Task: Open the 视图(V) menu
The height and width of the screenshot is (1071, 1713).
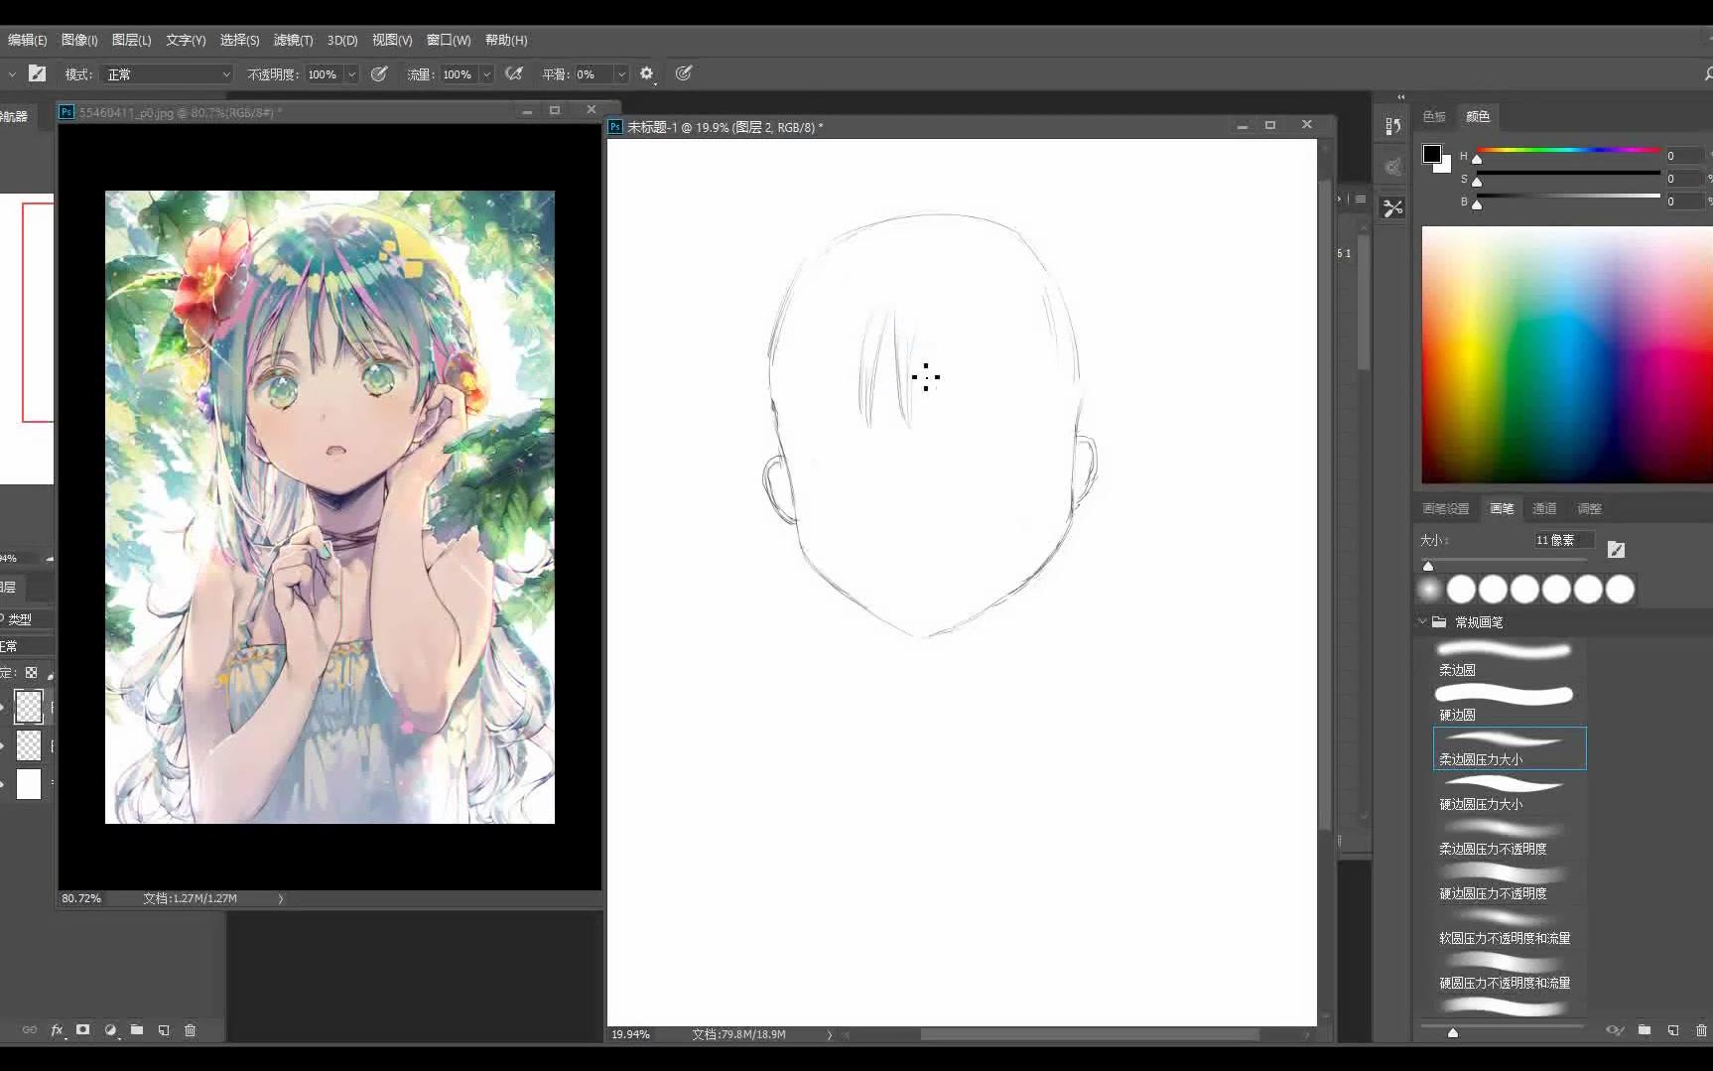Action: [392, 40]
